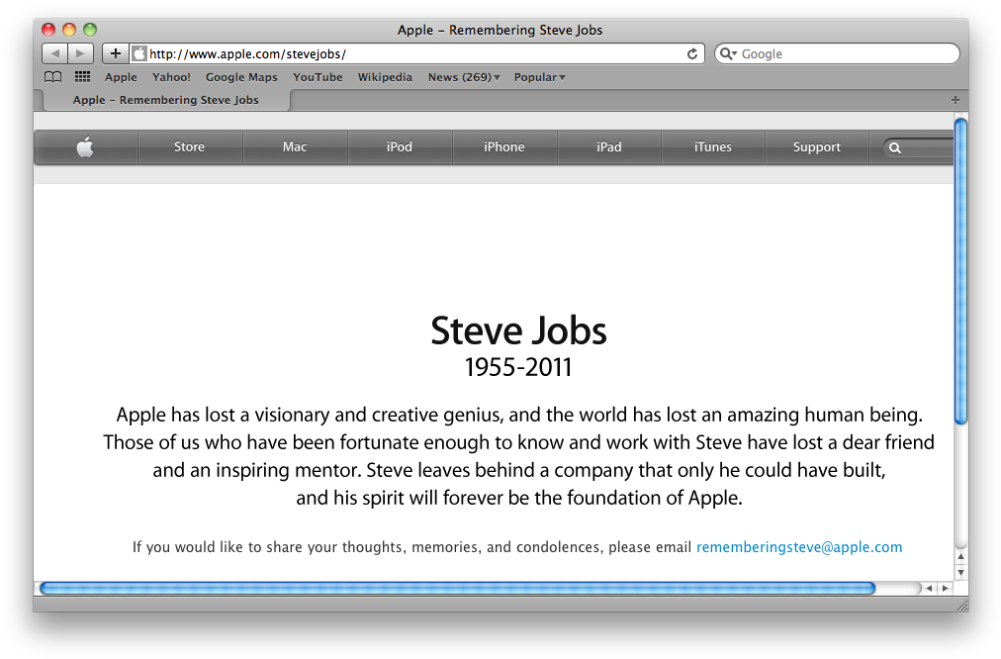Open the Wikipedia bookmark in bookmarks bar
Image resolution: width=1001 pixels, height=659 pixels.
point(385,77)
